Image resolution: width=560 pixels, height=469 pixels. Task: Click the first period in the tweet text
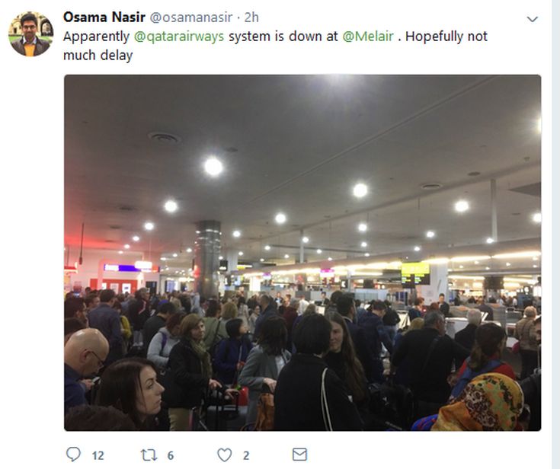coord(399,40)
